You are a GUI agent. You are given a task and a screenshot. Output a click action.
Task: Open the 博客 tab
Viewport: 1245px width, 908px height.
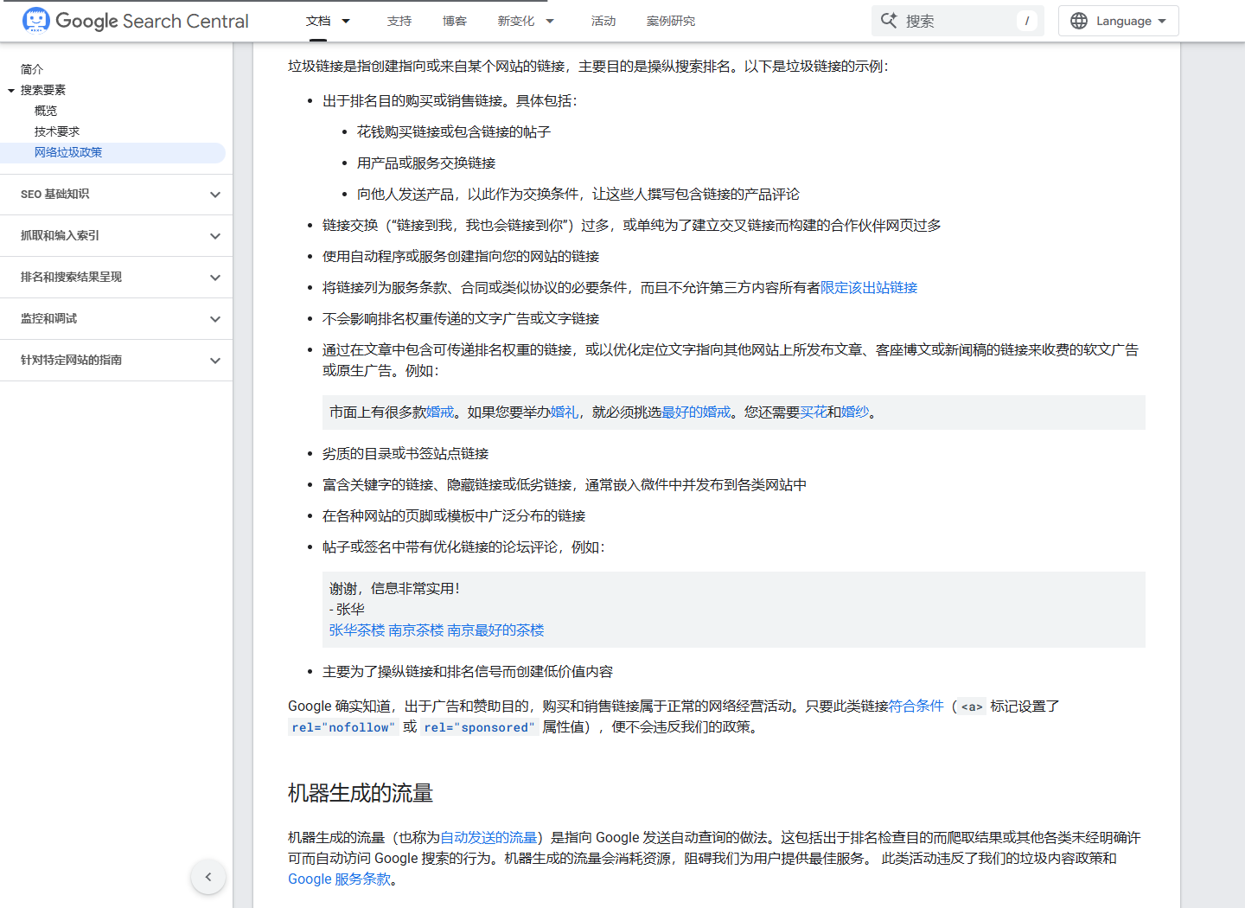click(455, 21)
